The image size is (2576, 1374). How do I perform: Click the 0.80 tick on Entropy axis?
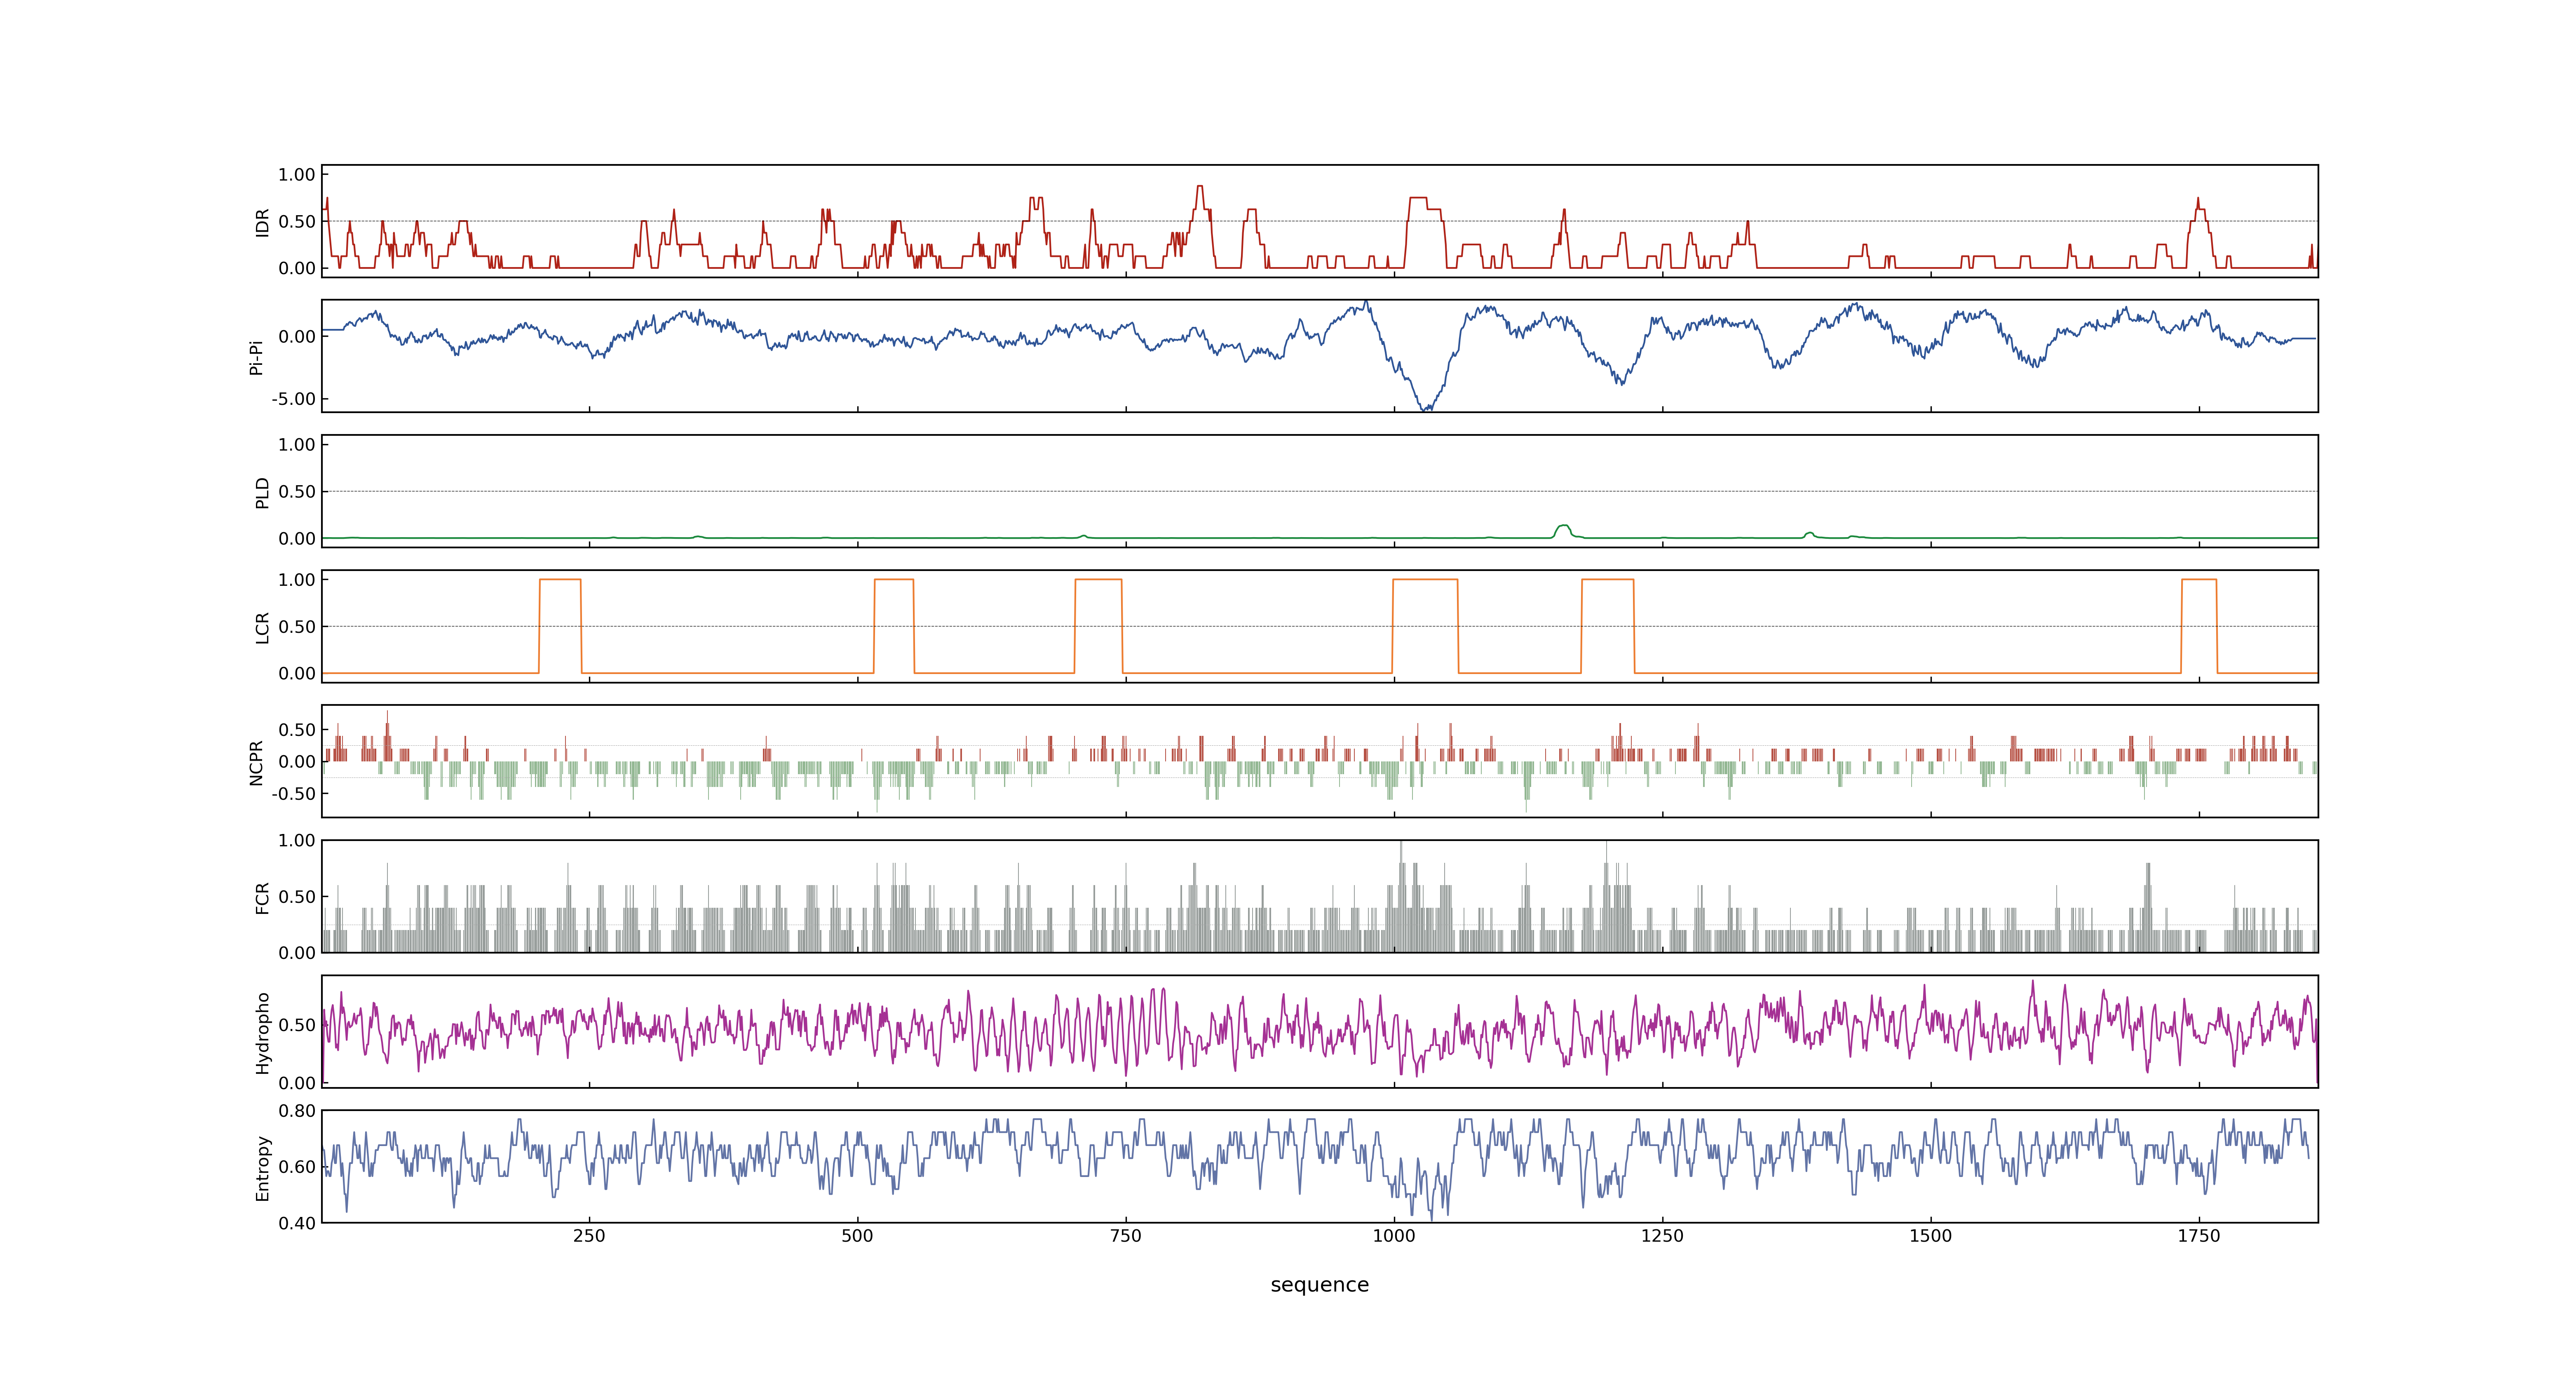[x=297, y=1111]
